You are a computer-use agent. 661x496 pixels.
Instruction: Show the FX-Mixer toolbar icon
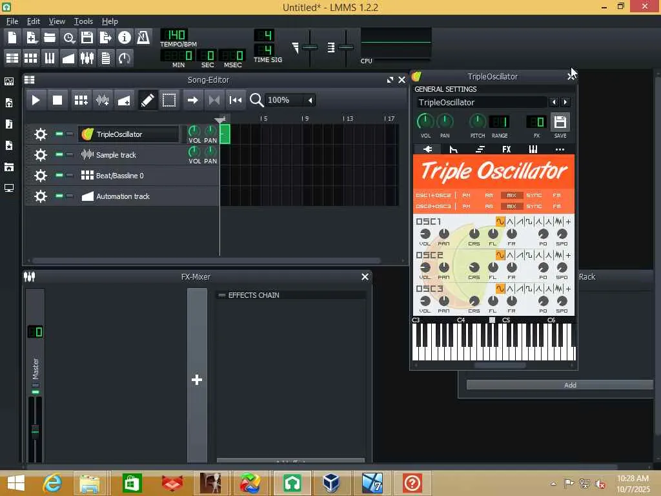(x=87, y=57)
